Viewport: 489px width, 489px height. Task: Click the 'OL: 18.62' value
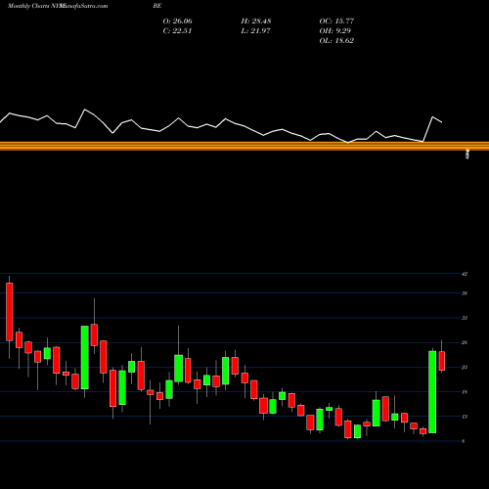[x=336, y=41]
